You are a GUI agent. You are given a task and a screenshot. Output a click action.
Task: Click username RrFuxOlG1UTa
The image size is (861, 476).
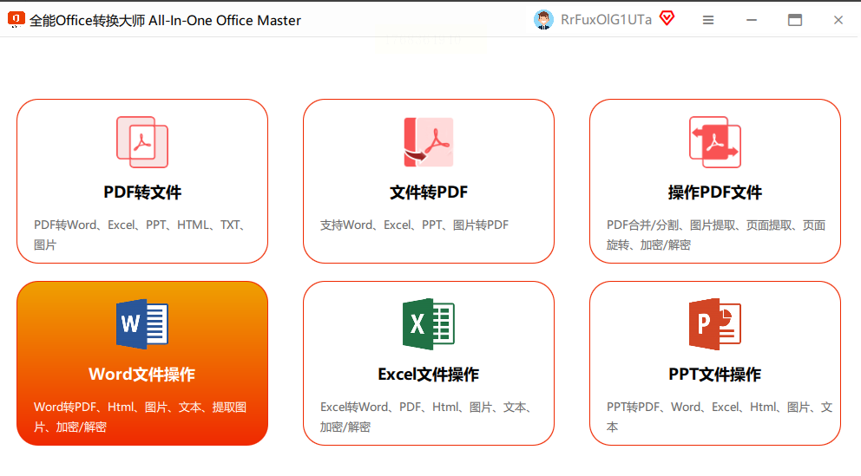(x=606, y=20)
